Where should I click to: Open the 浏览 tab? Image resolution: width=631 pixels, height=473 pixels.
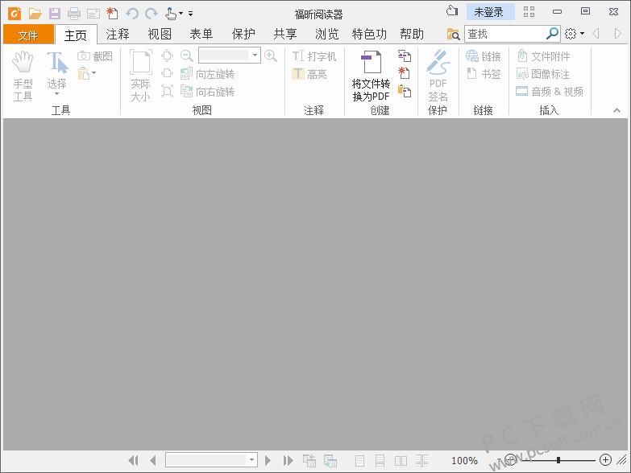tap(326, 34)
